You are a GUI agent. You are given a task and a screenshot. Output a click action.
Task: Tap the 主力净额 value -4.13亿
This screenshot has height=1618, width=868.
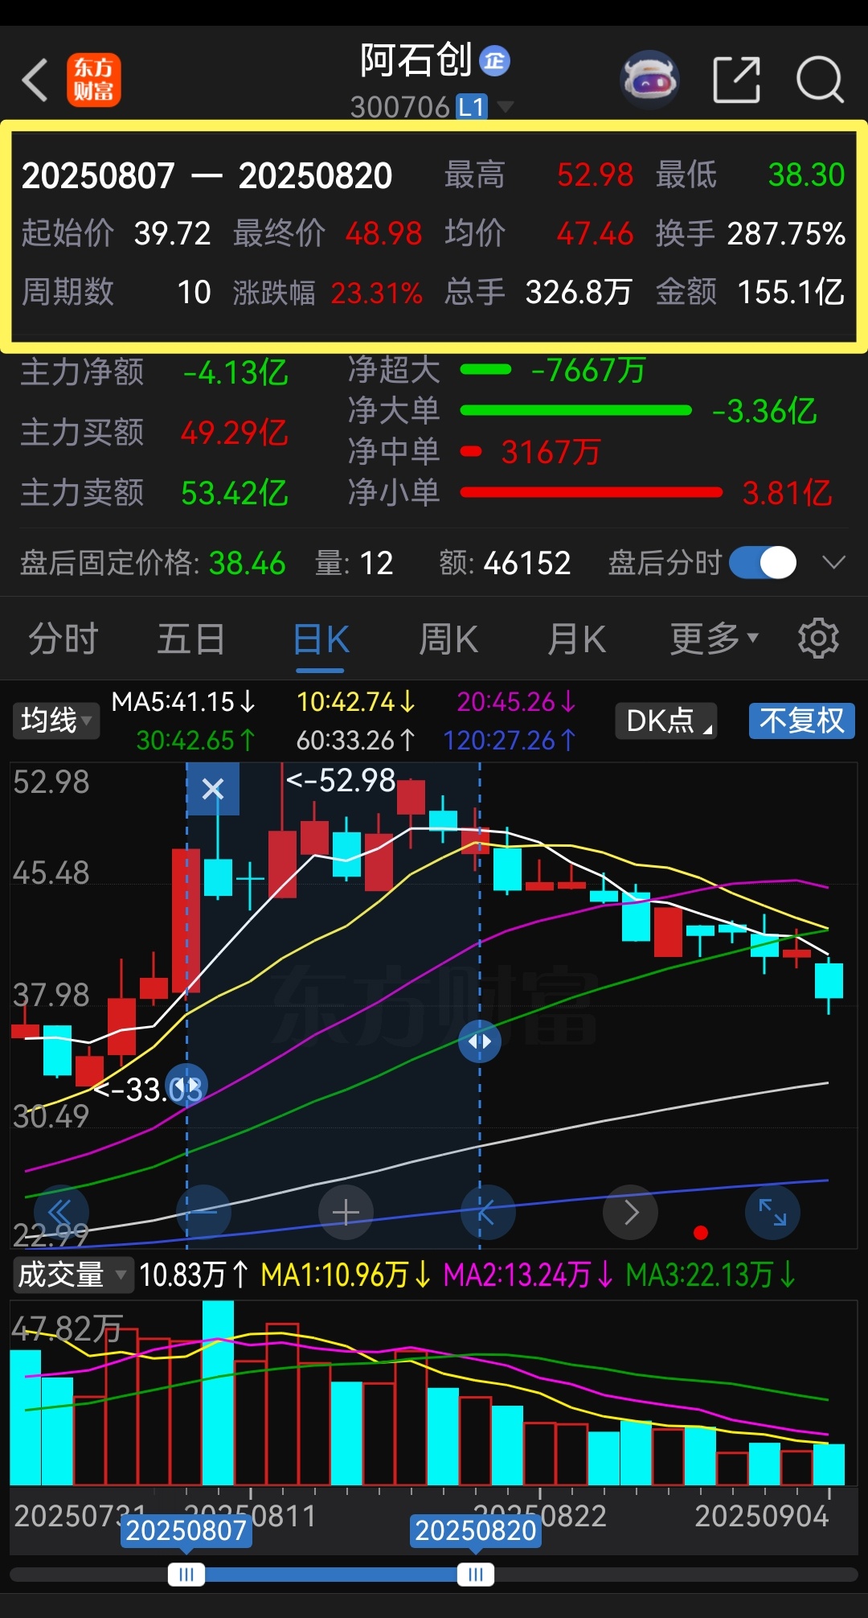235,373
